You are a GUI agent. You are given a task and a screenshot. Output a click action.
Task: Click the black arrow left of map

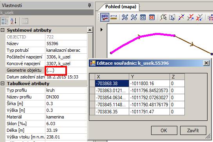click(x=101, y=29)
